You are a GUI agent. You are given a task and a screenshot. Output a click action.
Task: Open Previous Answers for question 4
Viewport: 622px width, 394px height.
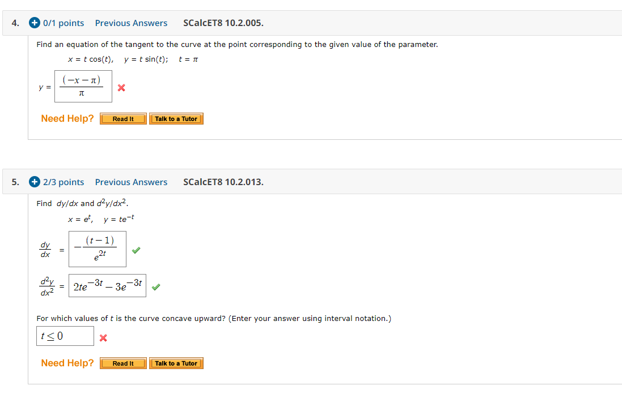coord(131,23)
